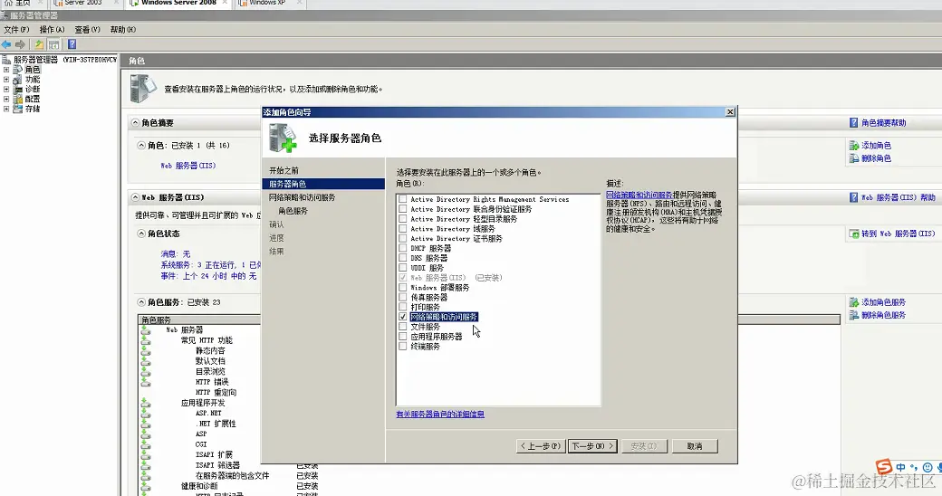The image size is (942, 496).
Task: Click the 添加角色 icon in the right panel
Action: coord(853,146)
